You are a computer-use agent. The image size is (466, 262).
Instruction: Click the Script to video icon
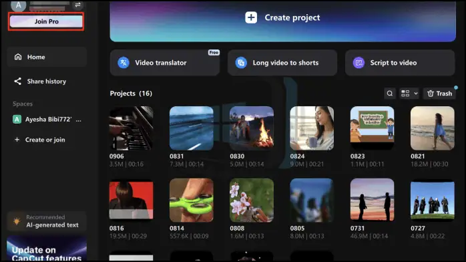click(359, 63)
